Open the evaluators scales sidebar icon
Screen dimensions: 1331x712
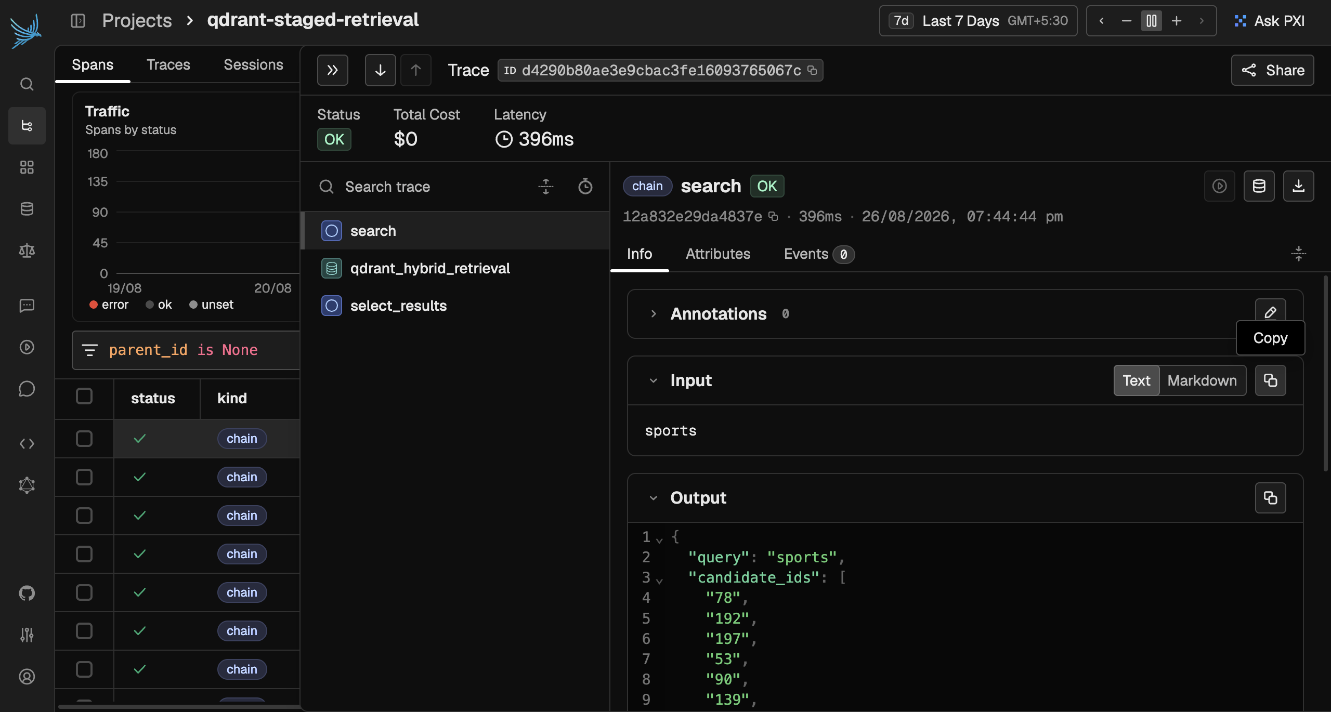(27, 250)
